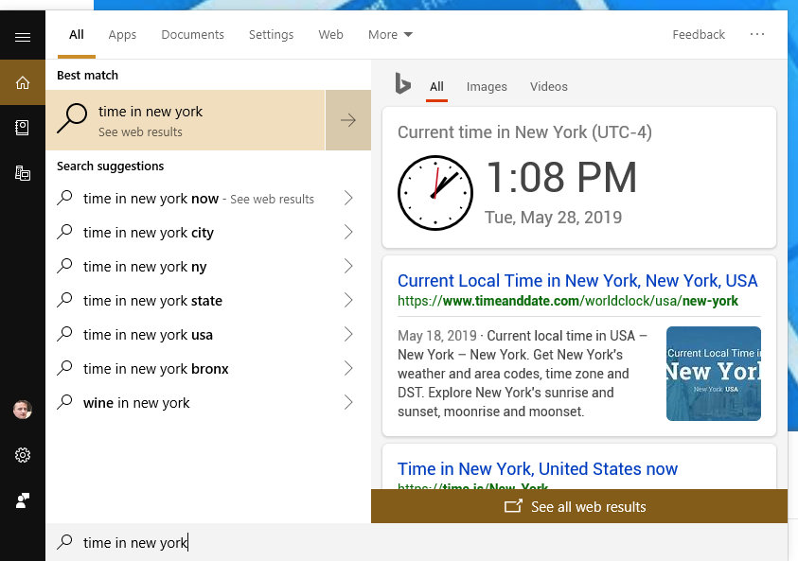Switch to the Apps tab
The height and width of the screenshot is (561, 798).
point(122,35)
